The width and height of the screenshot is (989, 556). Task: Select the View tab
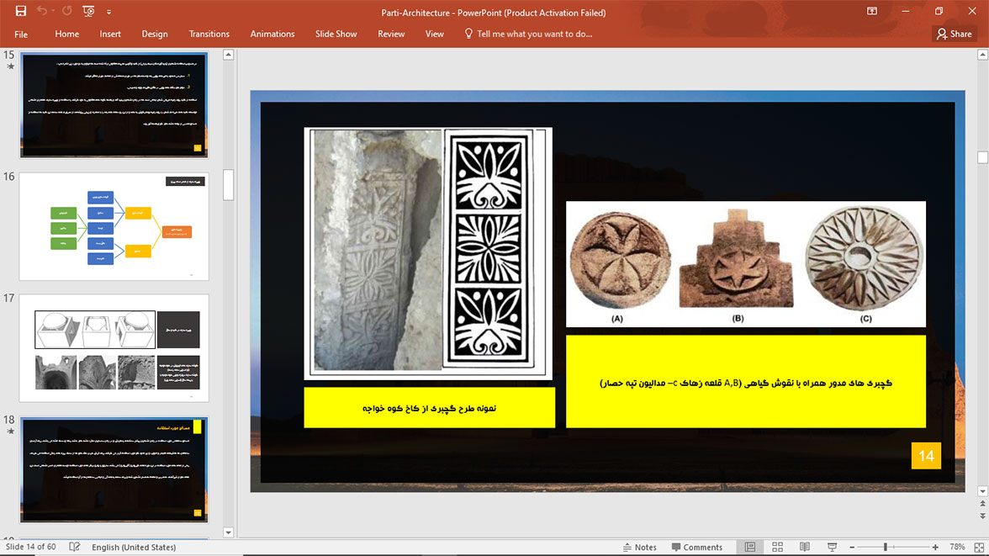435,34
